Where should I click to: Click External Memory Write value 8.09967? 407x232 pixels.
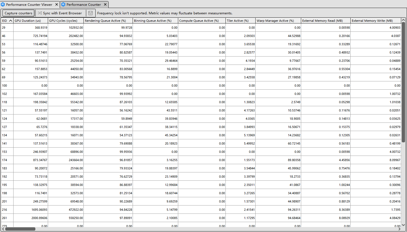pyautogui.click(x=395, y=160)
